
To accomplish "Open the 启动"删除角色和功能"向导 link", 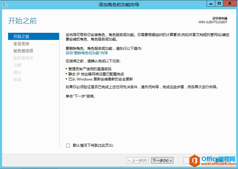I will pos(87,53).
